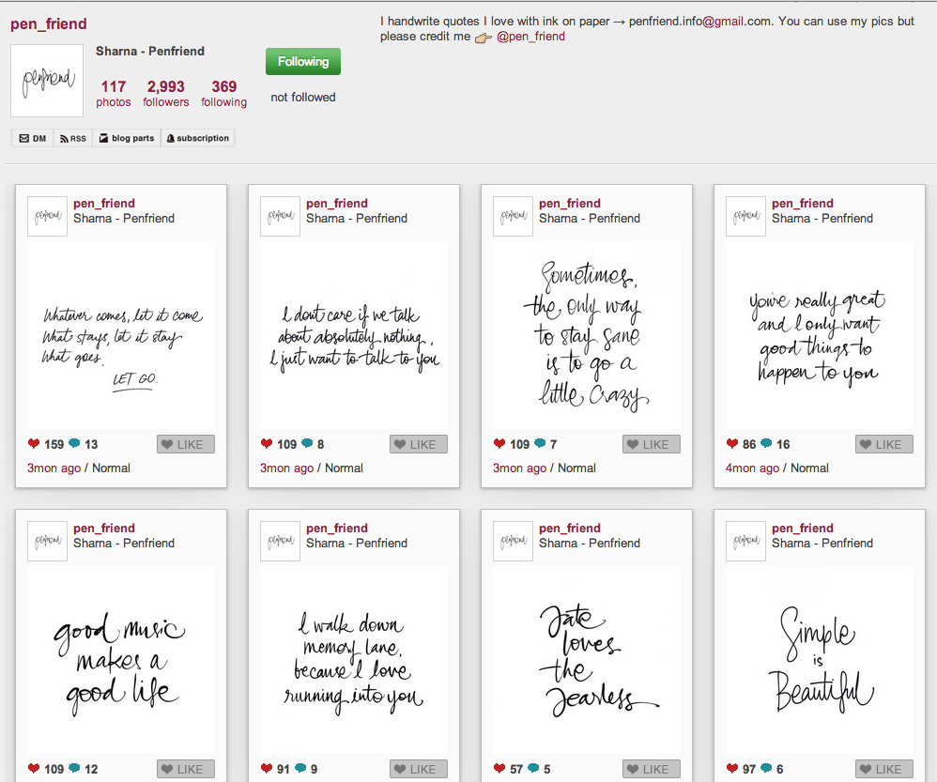Click the comment bubble icon next to 6
This screenshot has height=782, width=937.
point(767,768)
